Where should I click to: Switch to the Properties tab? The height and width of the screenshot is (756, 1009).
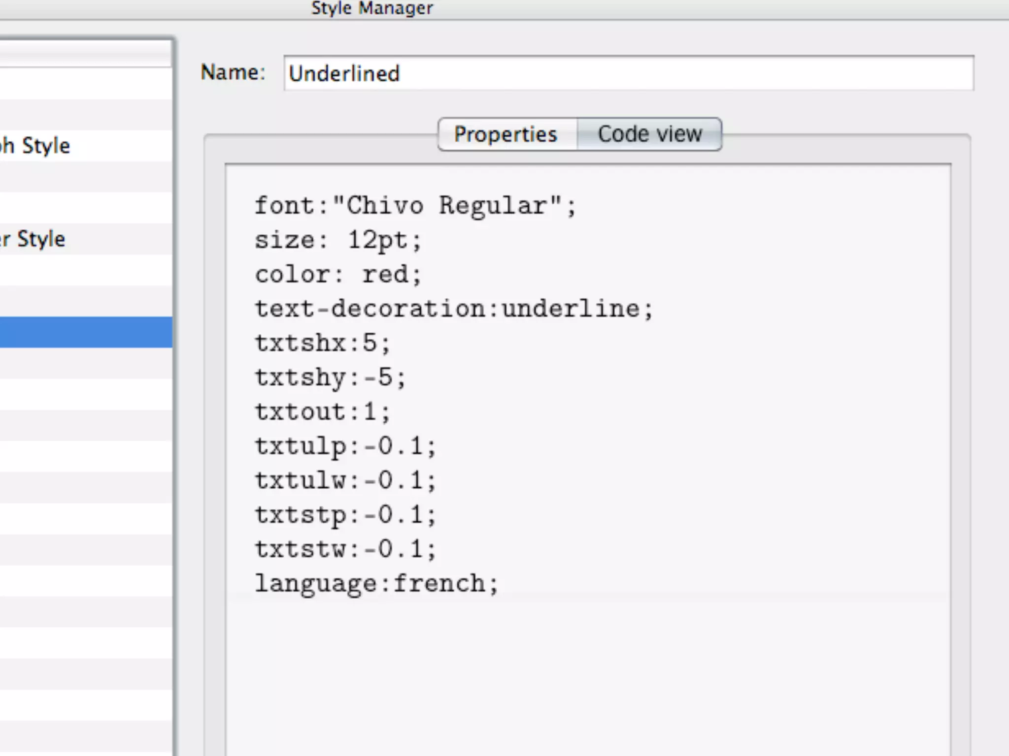tap(506, 134)
